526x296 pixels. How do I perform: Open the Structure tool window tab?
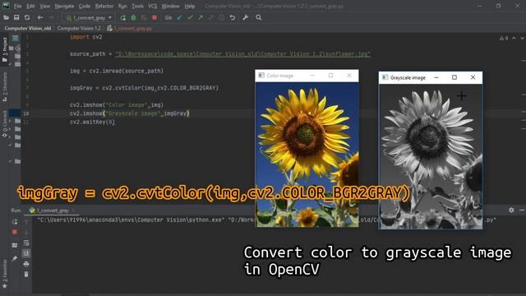point(5,86)
